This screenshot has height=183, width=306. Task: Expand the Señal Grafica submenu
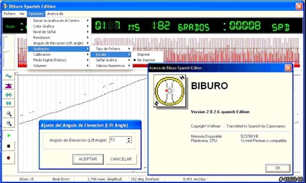pos(111,60)
